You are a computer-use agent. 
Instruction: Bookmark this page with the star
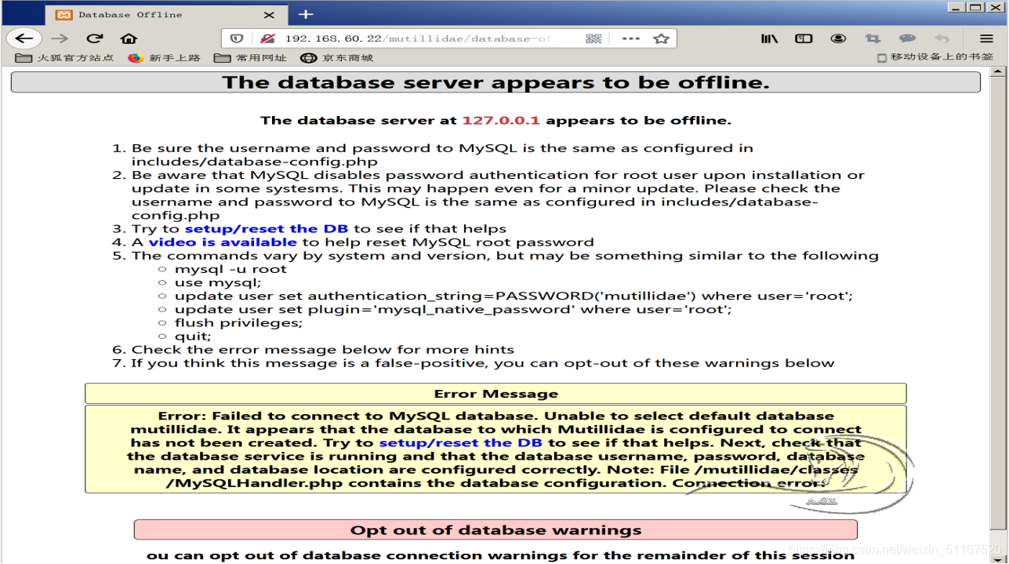661,38
